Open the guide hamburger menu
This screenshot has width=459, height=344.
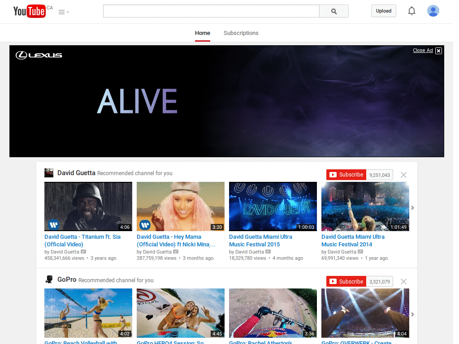point(64,12)
